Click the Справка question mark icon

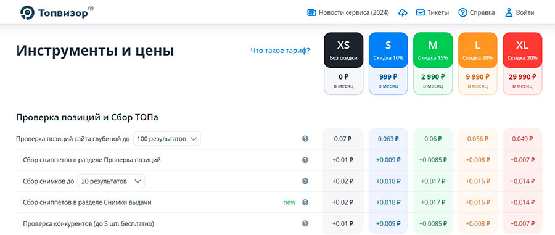tap(462, 13)
